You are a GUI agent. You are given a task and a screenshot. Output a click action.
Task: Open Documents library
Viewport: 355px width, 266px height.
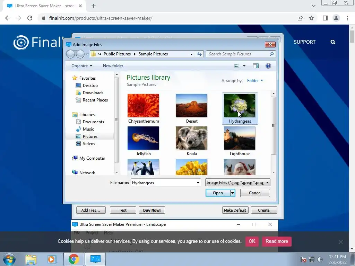point(93,122)
